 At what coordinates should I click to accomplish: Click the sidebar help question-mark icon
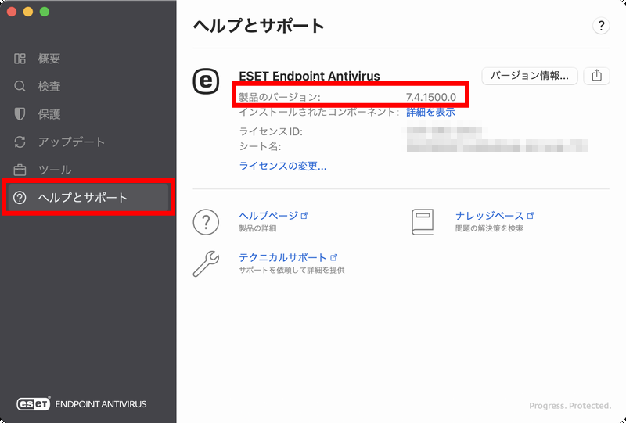click(x=20, y=198)
